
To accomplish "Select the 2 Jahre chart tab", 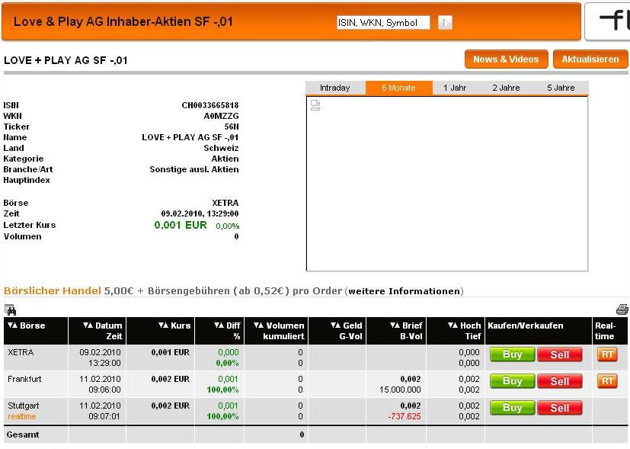I will (507, 88).
